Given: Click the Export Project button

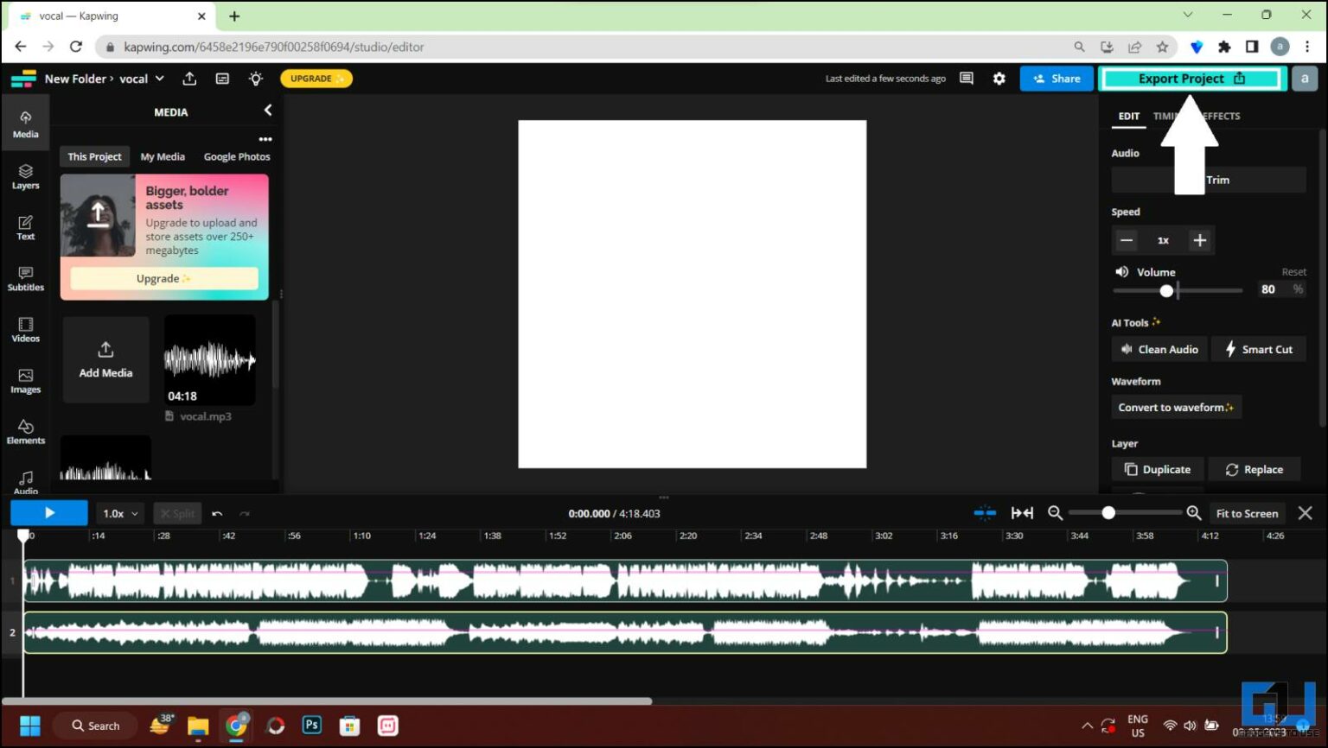Looking at the screenshot, I should 1191,78.
